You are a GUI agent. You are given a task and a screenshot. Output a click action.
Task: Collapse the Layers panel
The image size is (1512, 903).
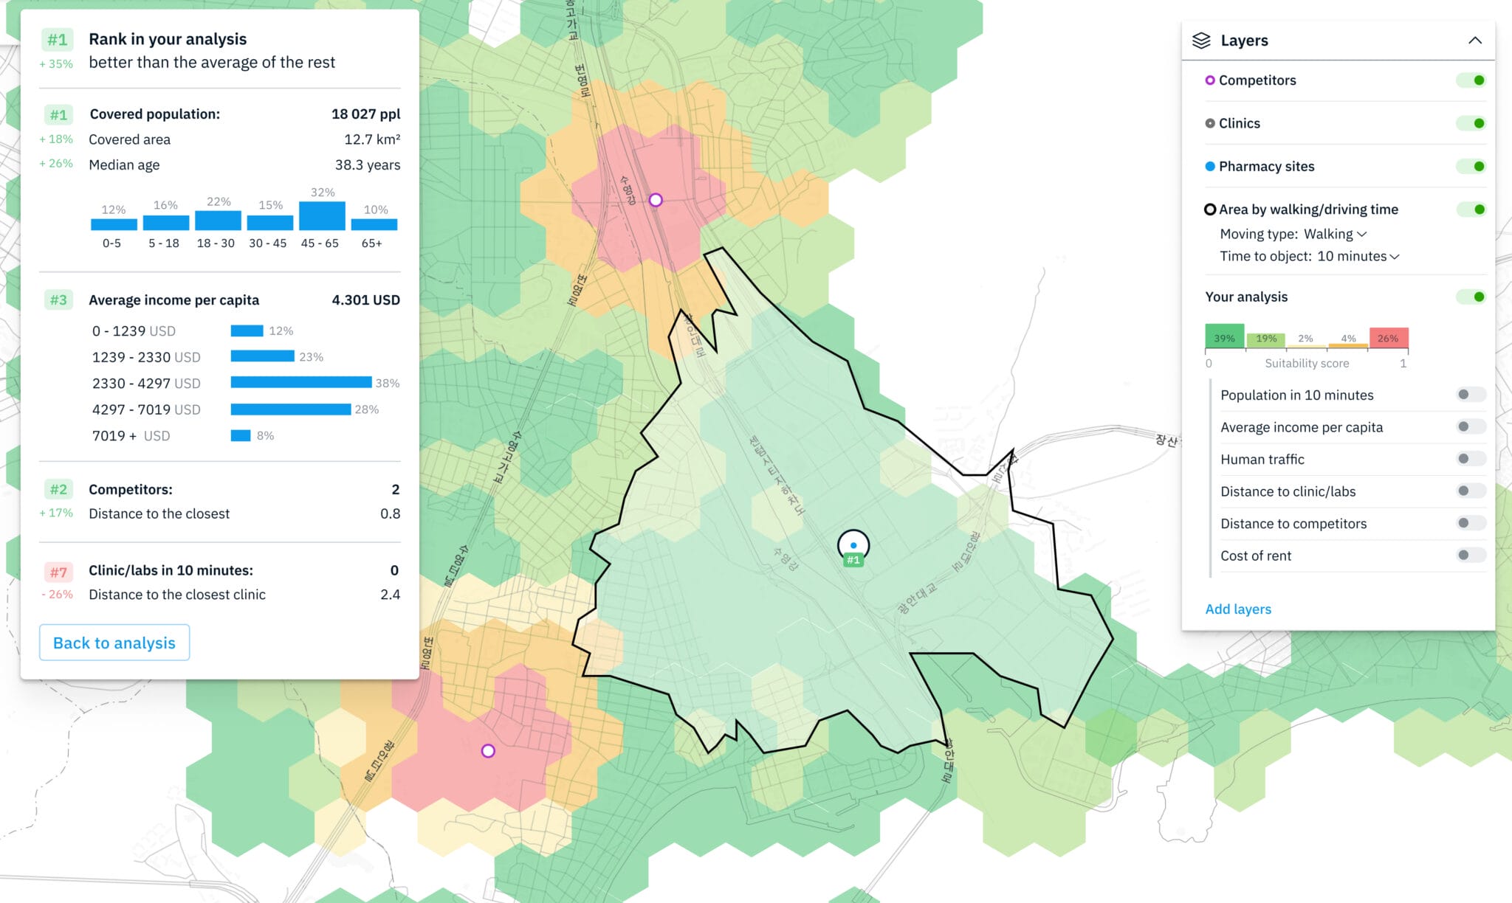(x=1474, y=40)
